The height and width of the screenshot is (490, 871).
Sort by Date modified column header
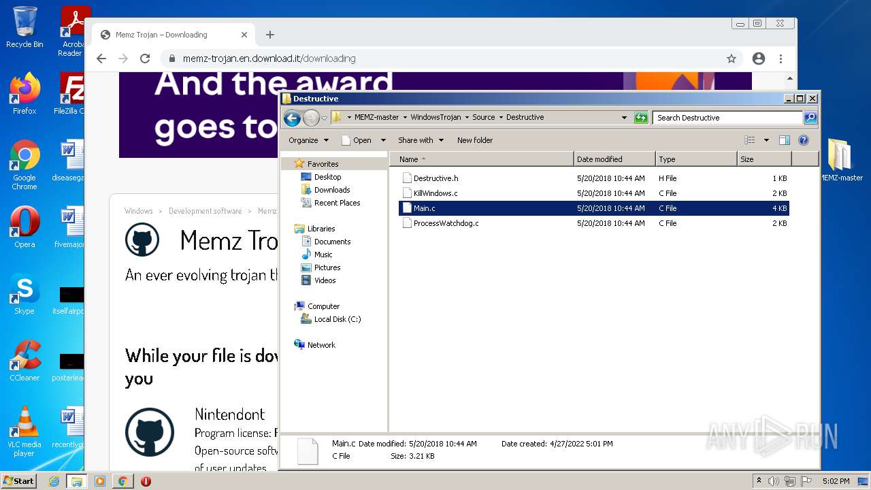pyautogui.click(x=614, y=159)
